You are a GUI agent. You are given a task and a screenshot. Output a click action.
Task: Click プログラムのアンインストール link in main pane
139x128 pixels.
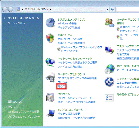pos(75,98)
